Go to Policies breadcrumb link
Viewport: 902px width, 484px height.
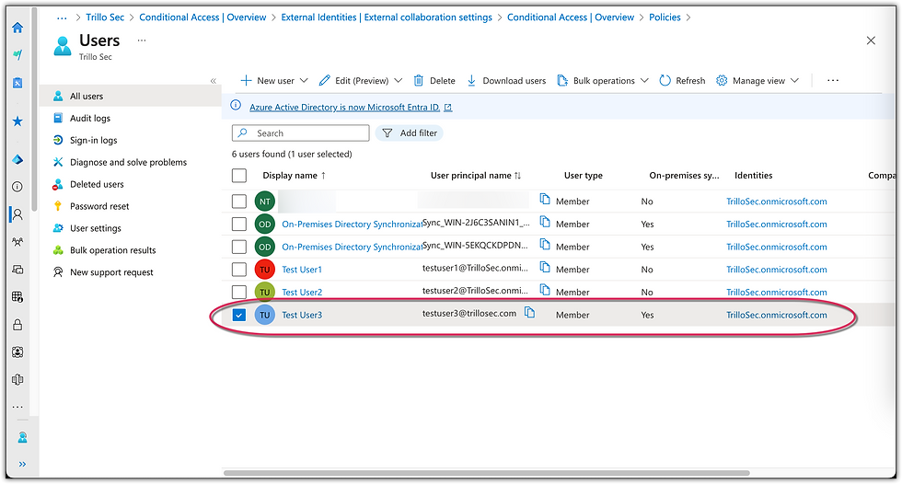pyautogui.click(x=665, y=17)
